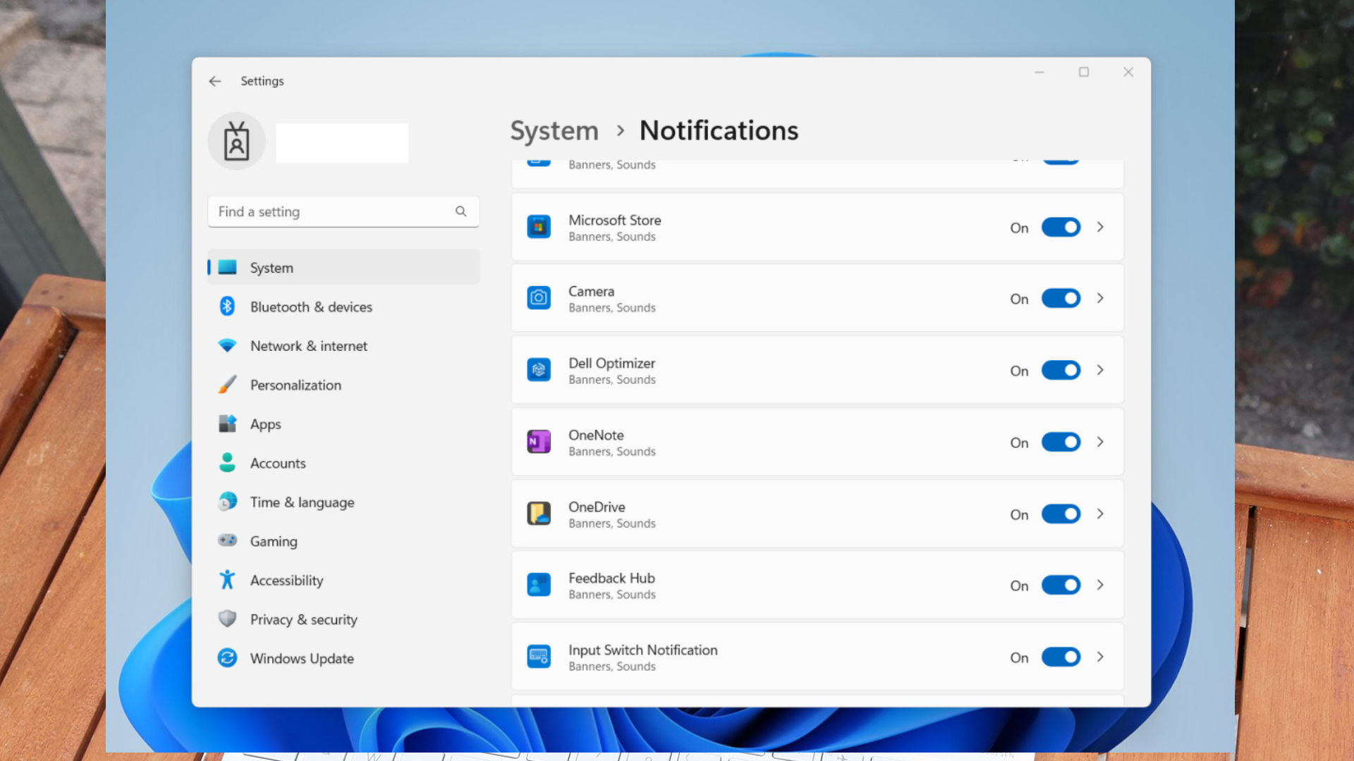Click the Camera app icon

tap(539, 298)
